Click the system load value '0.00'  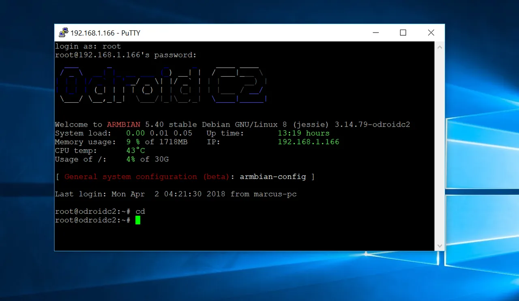(135, 133)
